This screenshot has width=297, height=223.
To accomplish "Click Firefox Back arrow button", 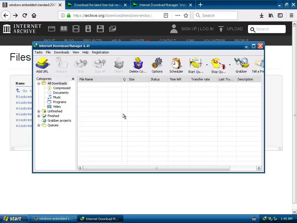I will tap(6, 15).
